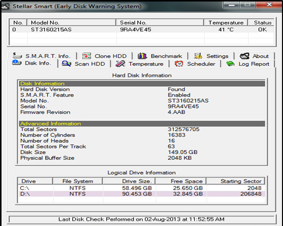Click the Drive Size column header
Viewport: 283px width, 226px height.
pos(129,181)
